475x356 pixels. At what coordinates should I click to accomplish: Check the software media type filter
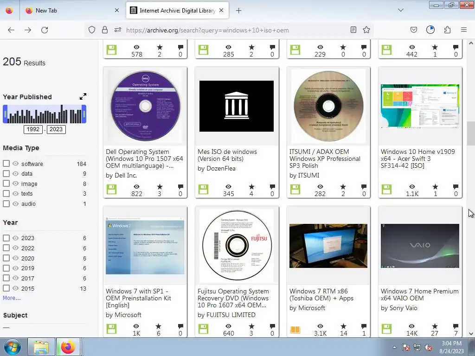click(x=6, y=164)
